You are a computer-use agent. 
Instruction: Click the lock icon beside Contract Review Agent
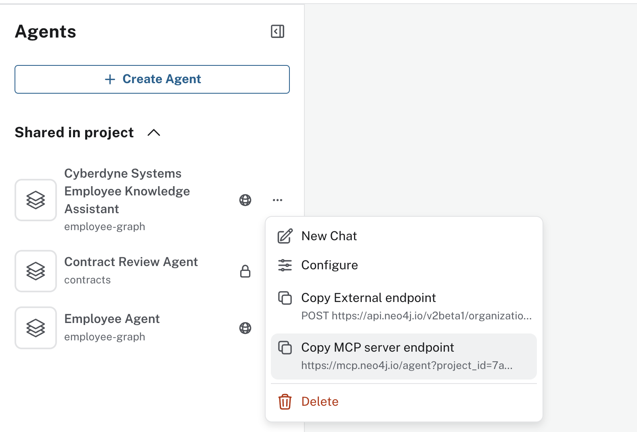click(245, 271)
